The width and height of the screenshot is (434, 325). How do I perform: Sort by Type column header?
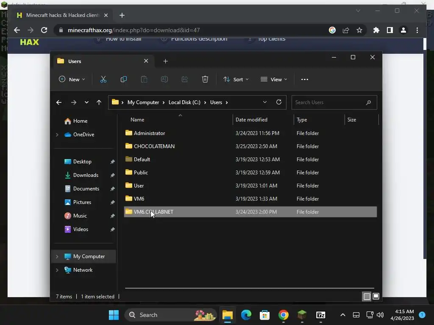(319, 120)
